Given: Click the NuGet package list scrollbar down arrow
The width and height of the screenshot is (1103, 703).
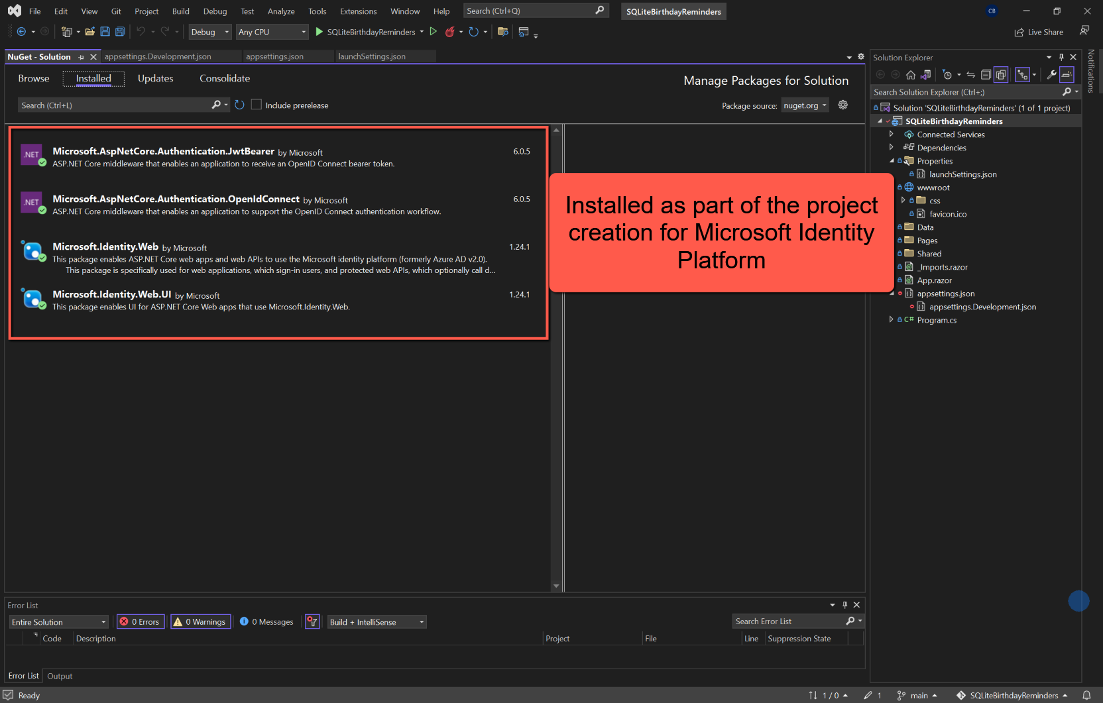Looking at the screenshot, I should pos(557,586).
